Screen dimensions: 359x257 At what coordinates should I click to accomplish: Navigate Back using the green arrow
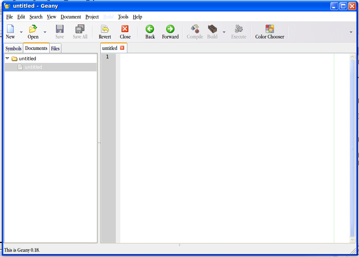[x=150, y=29]
